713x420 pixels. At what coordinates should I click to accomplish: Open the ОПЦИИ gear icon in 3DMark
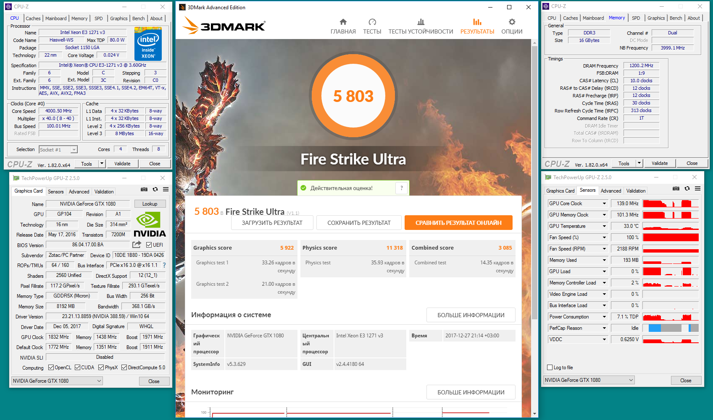[x=512, y=22]
